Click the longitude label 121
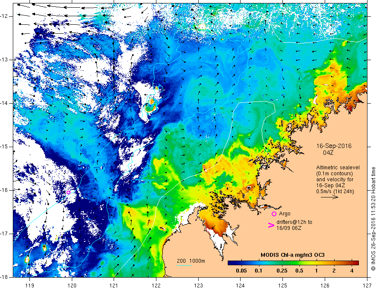The image size is (376, 290). (x=114, y=285)
